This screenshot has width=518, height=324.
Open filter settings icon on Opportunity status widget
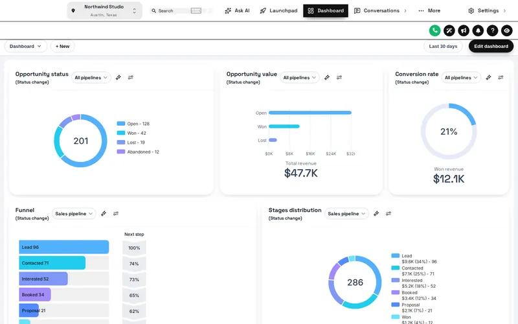pyautogui.click(x=131, y=77)
